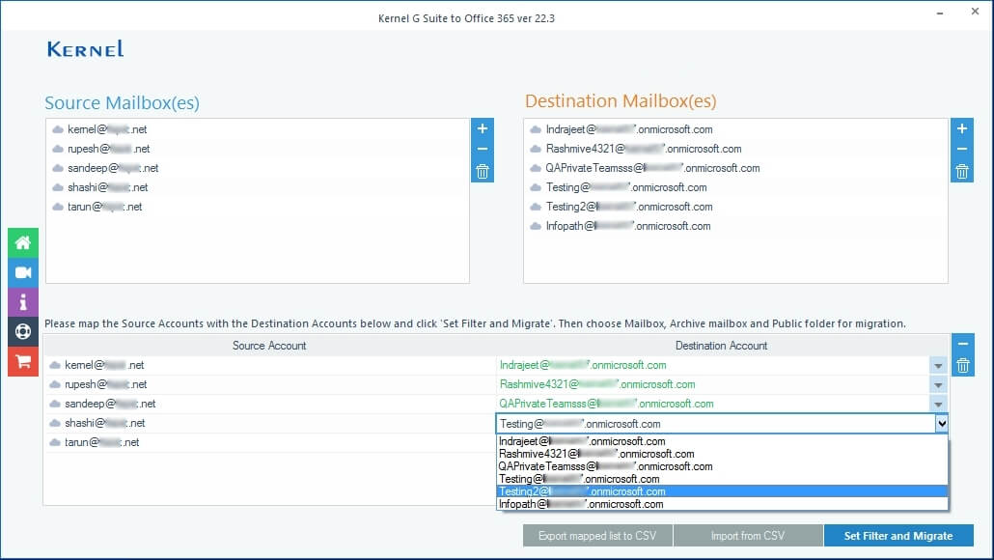
Task: Pick highlighted Testing2@ dropdown option
Action: pyautogui.click(x=722, y=491)
